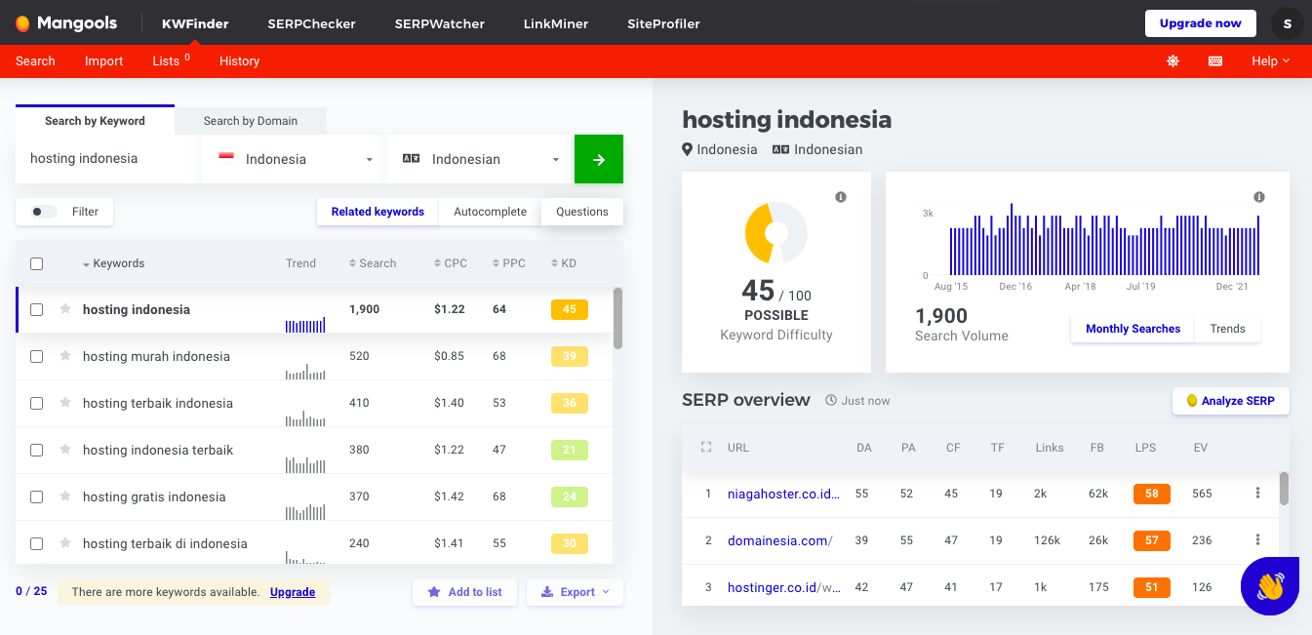Switch to Search by Domain tab
This screenshot has width=1312, height=635.
click(x=250, y=120)
